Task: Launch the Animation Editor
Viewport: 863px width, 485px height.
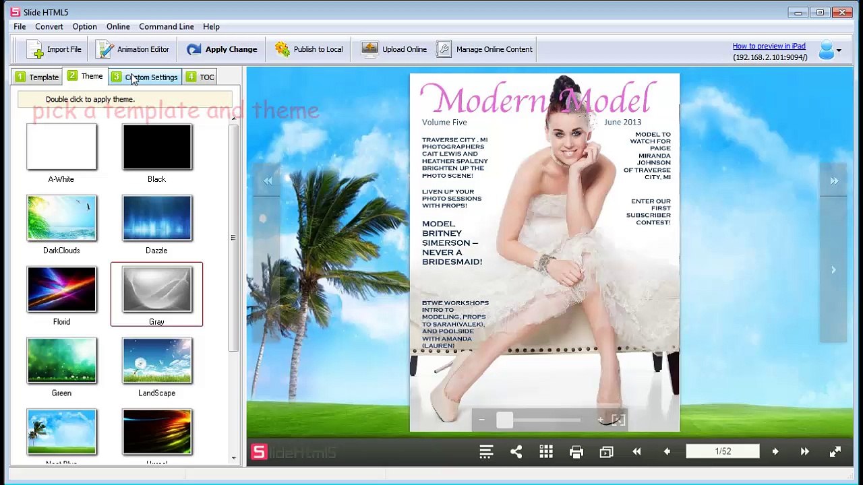Action: point(133,49)
